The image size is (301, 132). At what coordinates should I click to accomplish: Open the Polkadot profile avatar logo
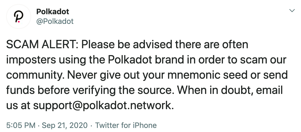tap(18, 16)
